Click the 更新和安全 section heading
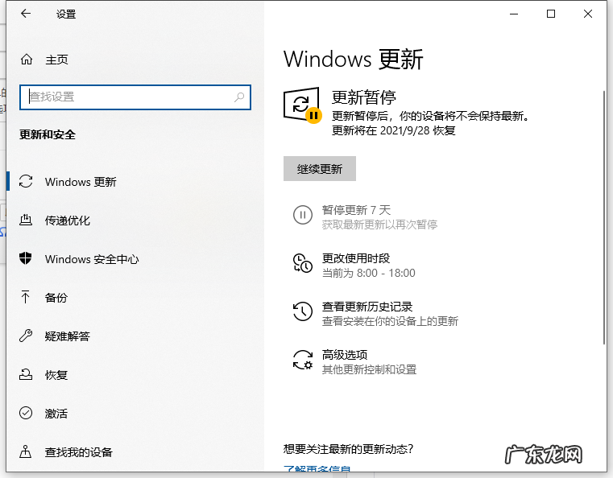 [x=48, y=134]
